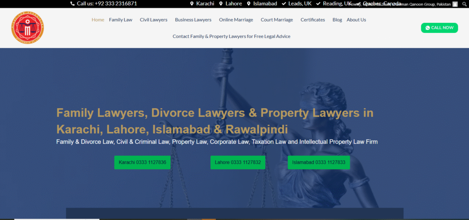Click the Karachi 0333 1127836 button

tap(142, 163)
